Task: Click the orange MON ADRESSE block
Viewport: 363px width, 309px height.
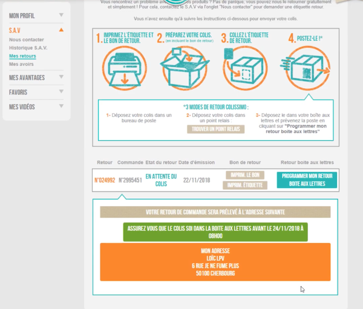Action: pos(215,262)
